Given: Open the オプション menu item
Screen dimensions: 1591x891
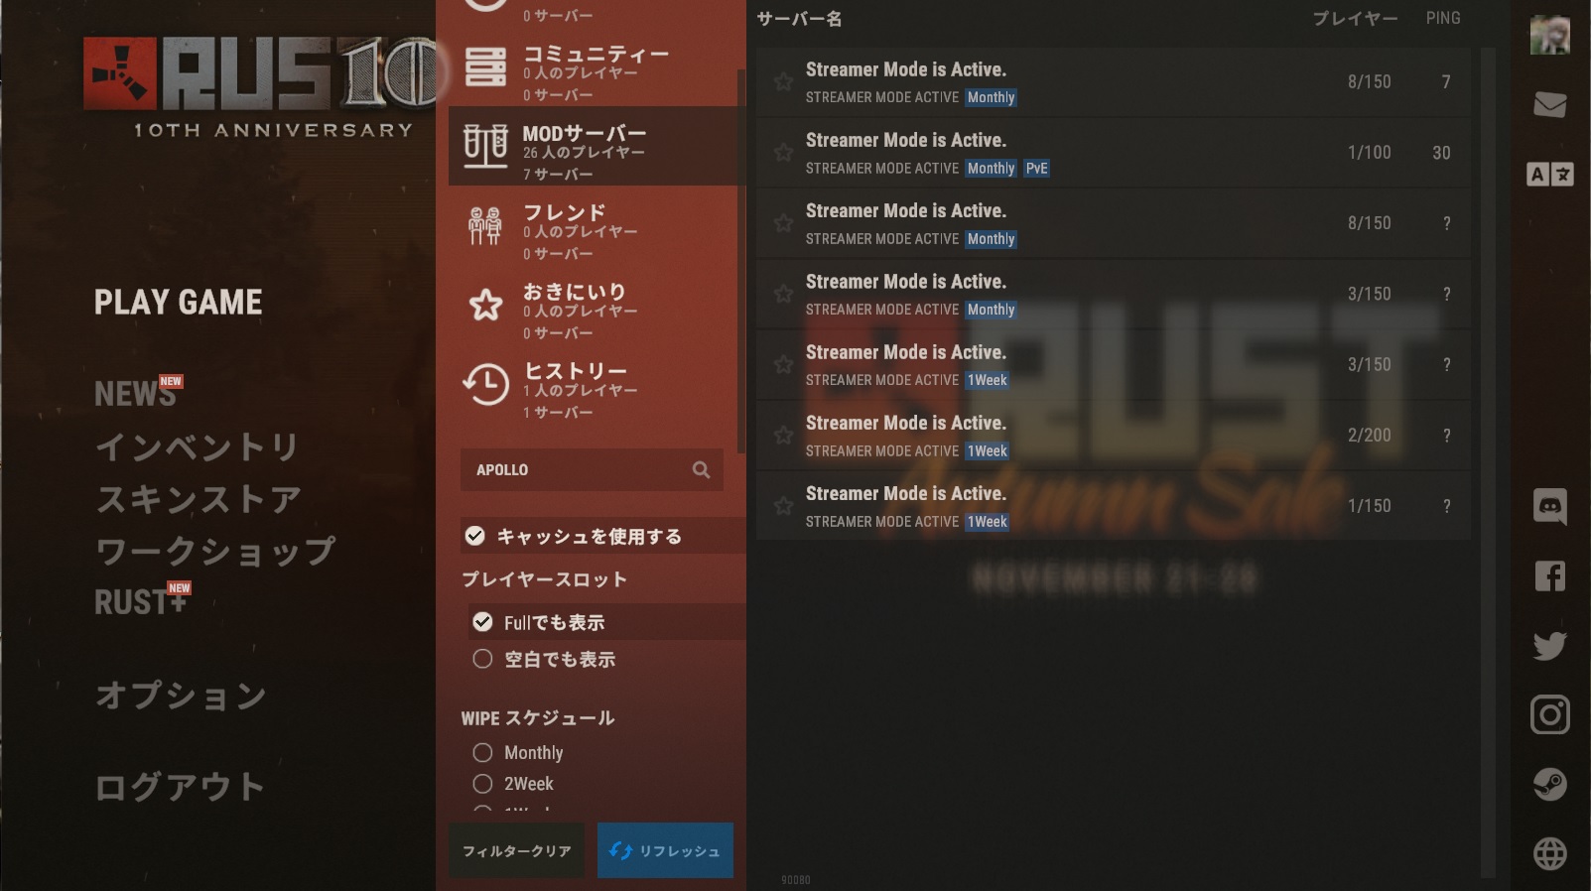Looking at the screenshot, I should [181, 696].
